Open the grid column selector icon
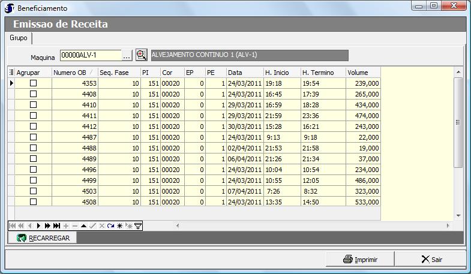Screen dimensions: 471x274 click(11, 73)
